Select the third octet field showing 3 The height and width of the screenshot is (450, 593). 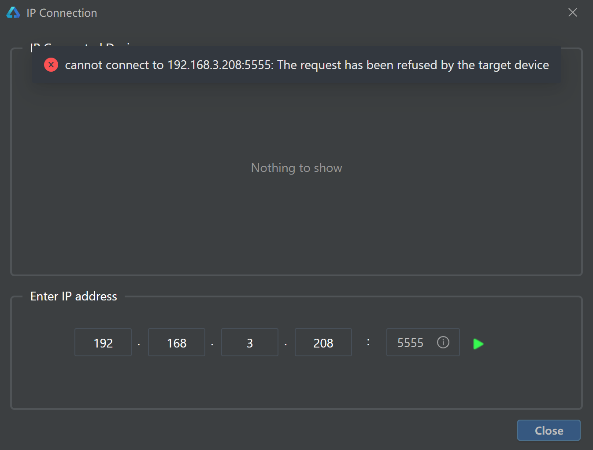click(250, 342)
